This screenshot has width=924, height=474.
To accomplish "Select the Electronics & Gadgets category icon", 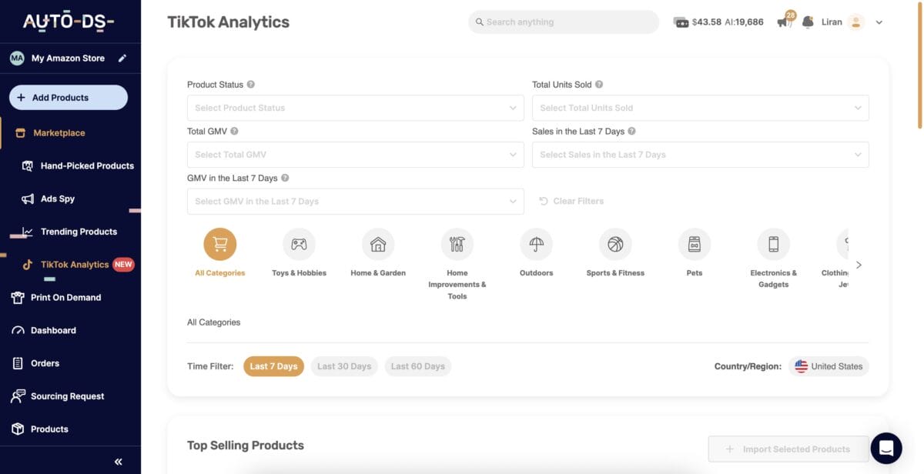I will coord(773,243).
